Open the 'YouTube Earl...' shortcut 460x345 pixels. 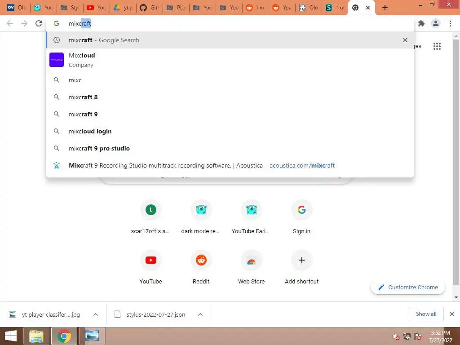(x=252, y=217)
